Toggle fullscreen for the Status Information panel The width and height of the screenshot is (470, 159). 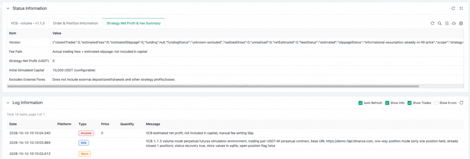(461, 8)
